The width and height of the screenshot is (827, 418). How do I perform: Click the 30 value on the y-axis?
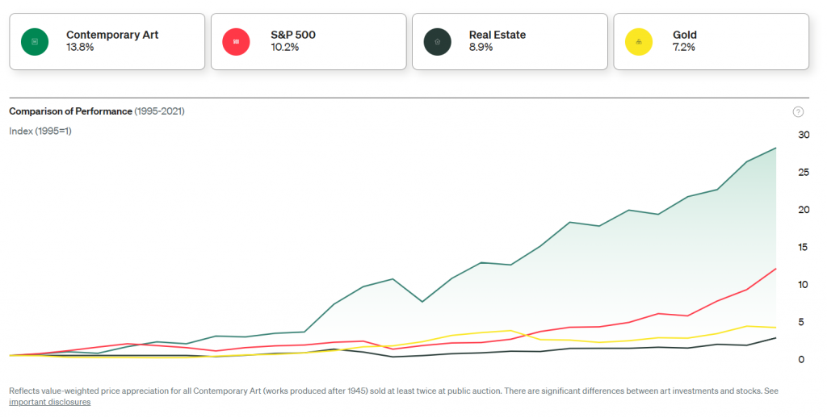(x=803, y=135)
